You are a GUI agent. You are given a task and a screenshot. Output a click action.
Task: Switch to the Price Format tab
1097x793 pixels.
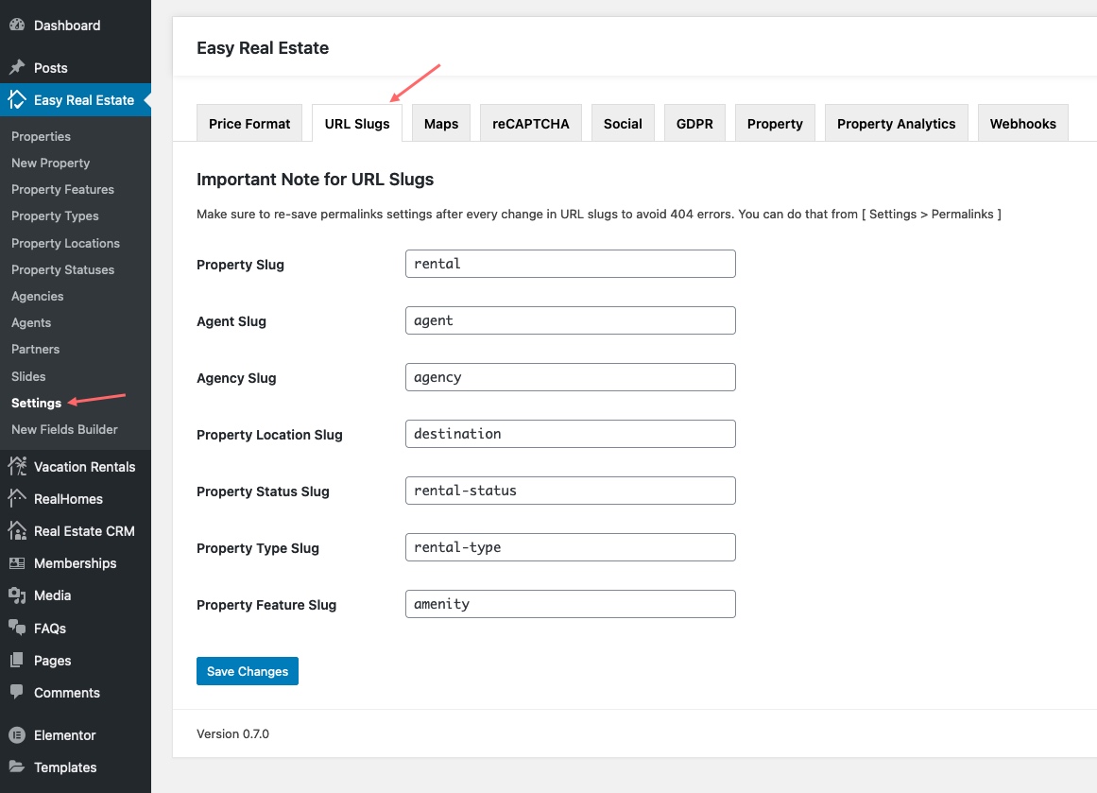[249, 123]
